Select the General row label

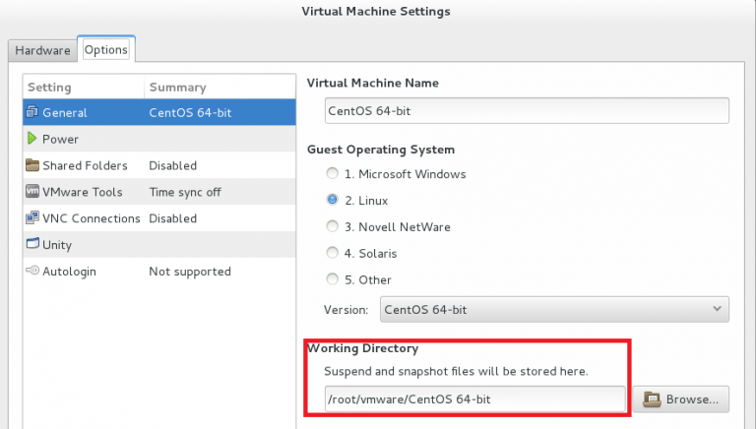pos(65,113)
